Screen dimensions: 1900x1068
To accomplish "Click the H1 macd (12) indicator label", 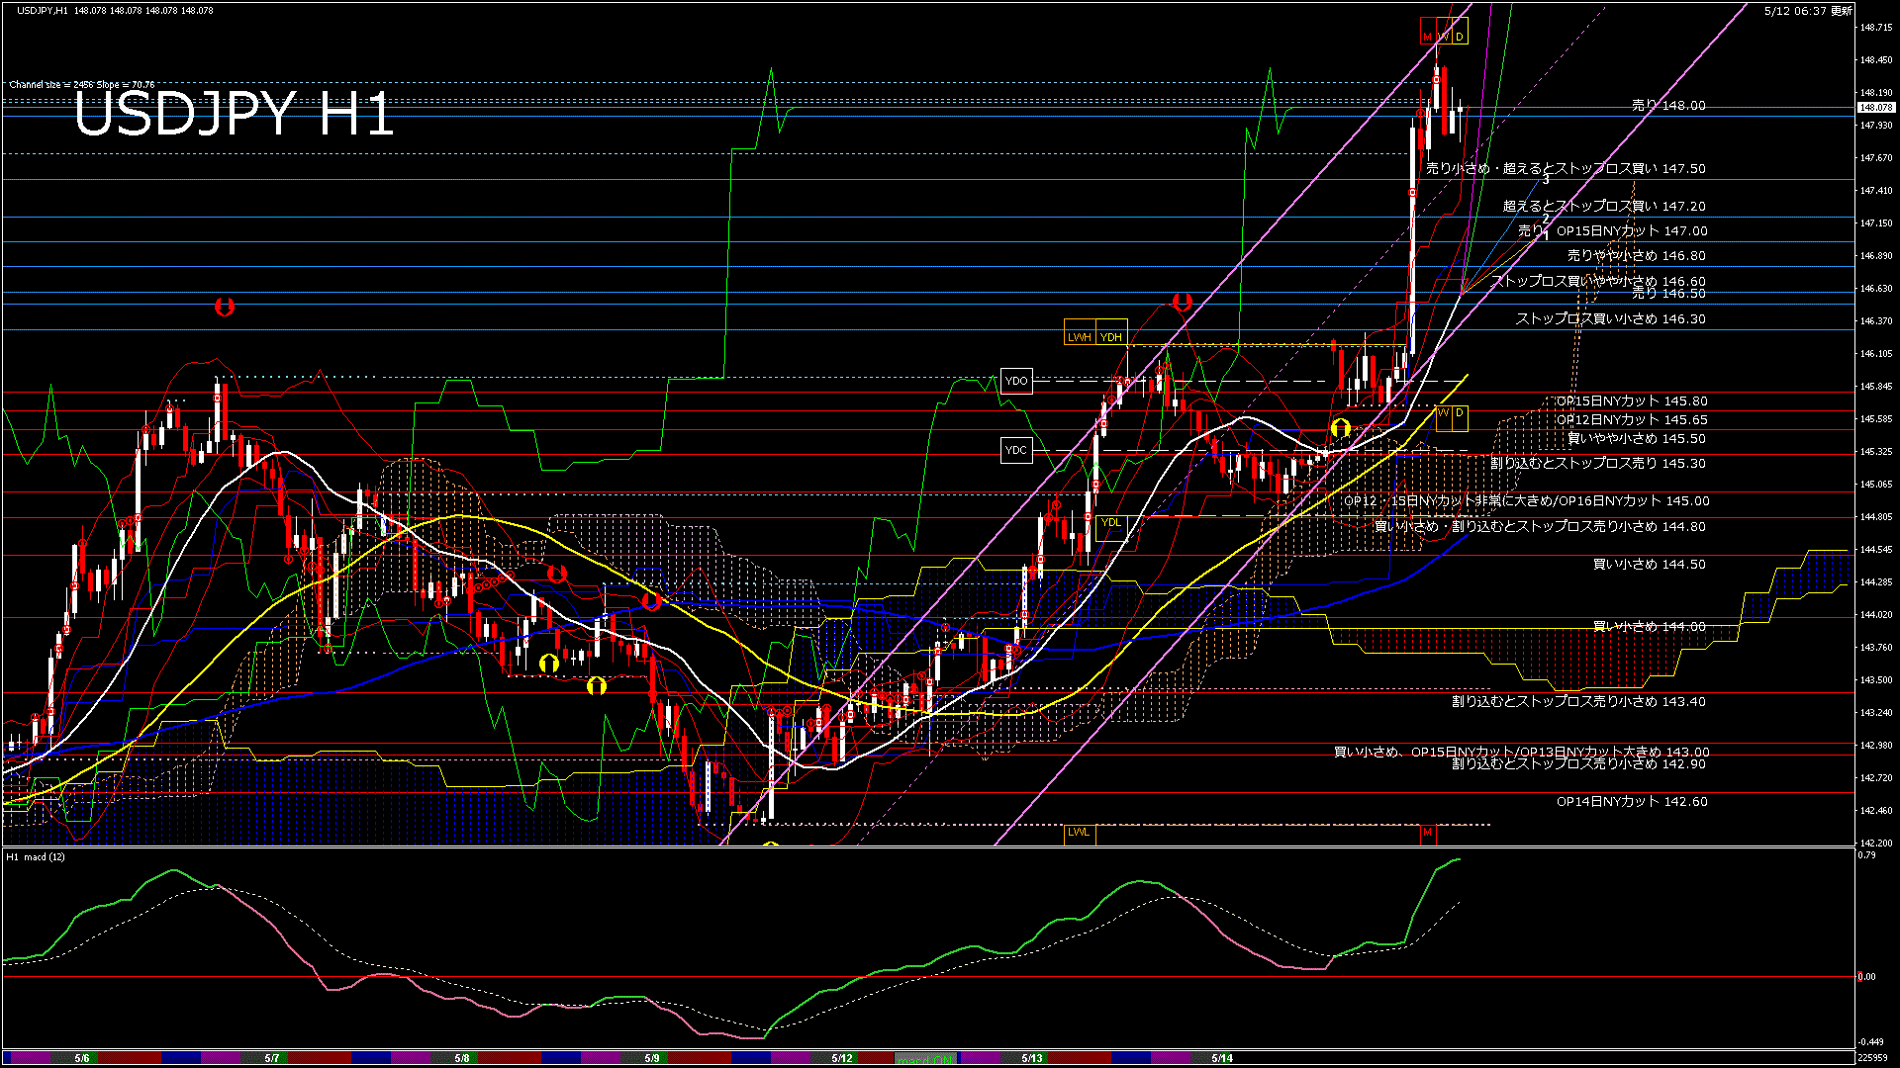I will [36, 856].
